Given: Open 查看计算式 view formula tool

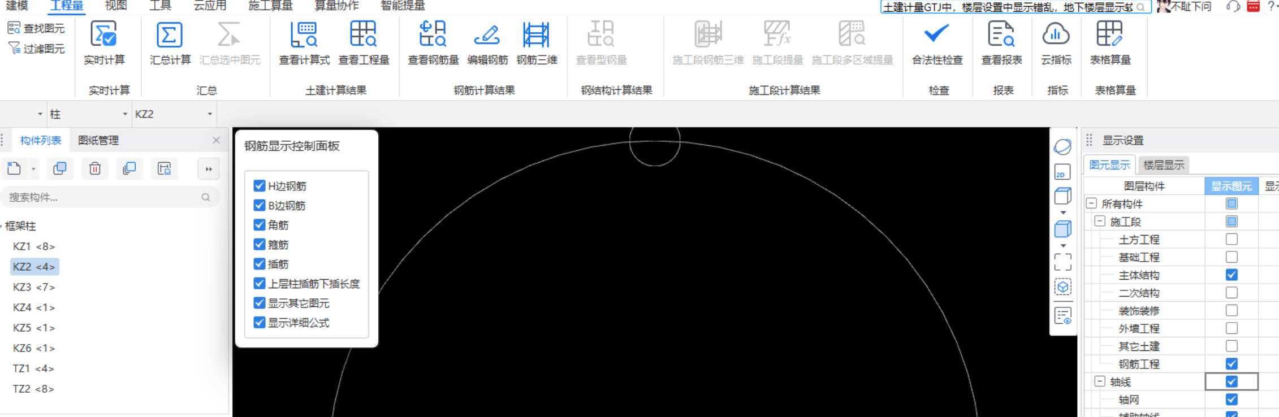Looking at the screenshot, I should click(x=304, y=43).
